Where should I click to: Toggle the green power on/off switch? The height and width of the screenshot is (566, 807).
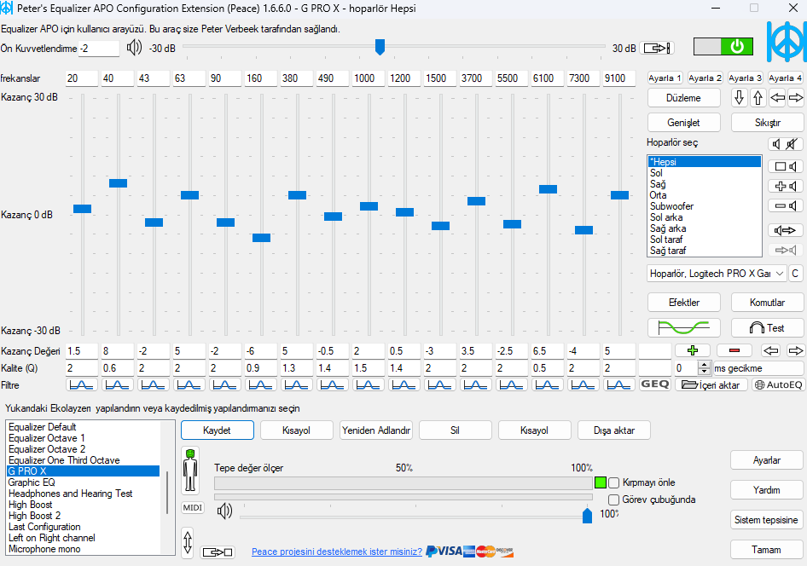click(723, 47)
